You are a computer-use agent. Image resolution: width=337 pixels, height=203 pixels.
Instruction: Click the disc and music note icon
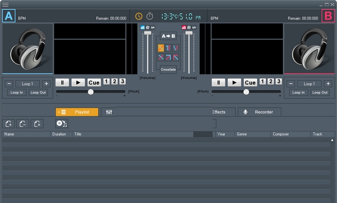point(62,124)
